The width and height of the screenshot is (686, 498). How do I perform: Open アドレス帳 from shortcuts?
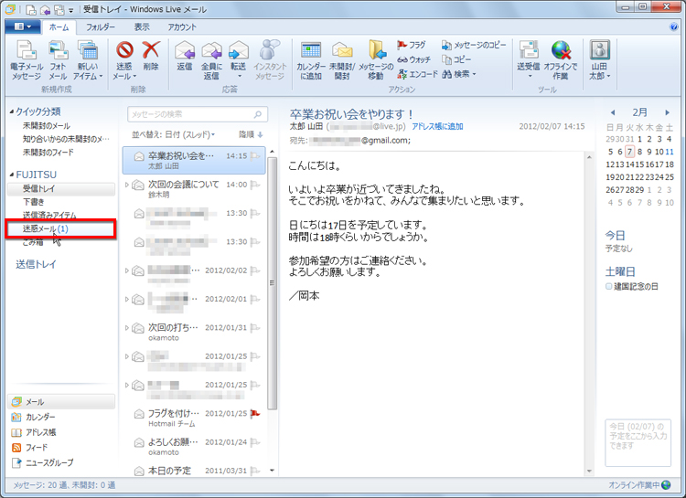34,432
